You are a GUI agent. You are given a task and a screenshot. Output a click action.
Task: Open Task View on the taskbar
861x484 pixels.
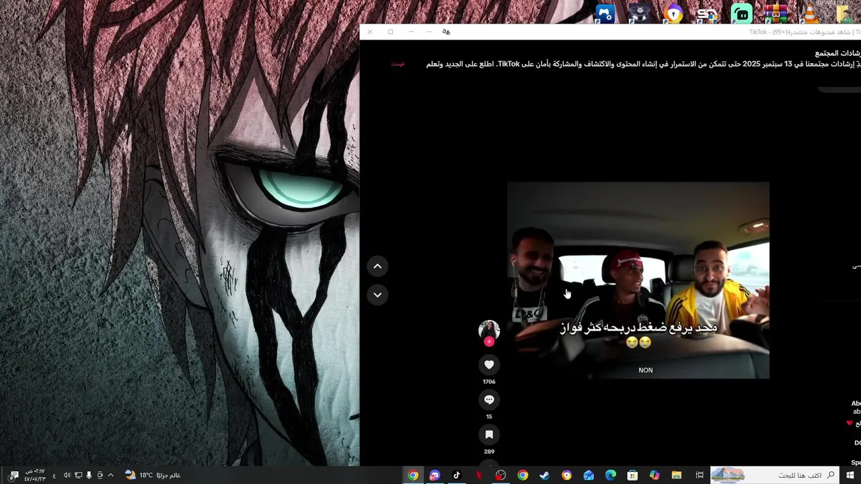(700, 475)
